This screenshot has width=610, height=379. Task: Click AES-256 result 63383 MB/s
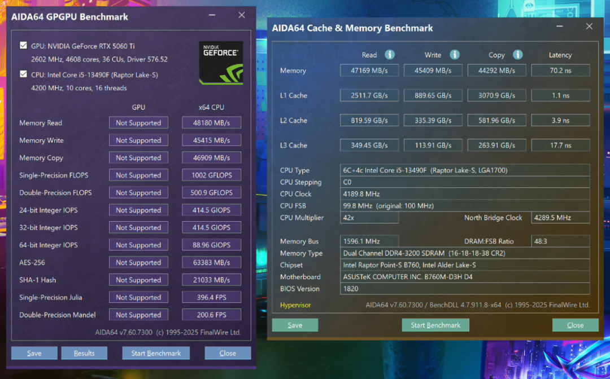click(x=212, y=262)
